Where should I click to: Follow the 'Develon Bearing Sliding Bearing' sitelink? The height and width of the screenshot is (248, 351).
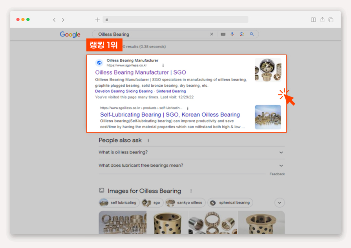coord(124,91)
